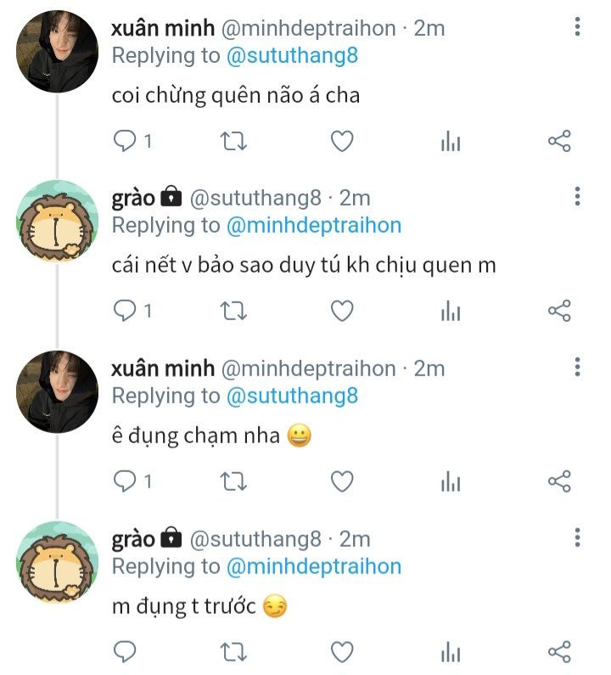
Task: View analytics for "coi chừng quên não" tweet
Action: [450, 142]
